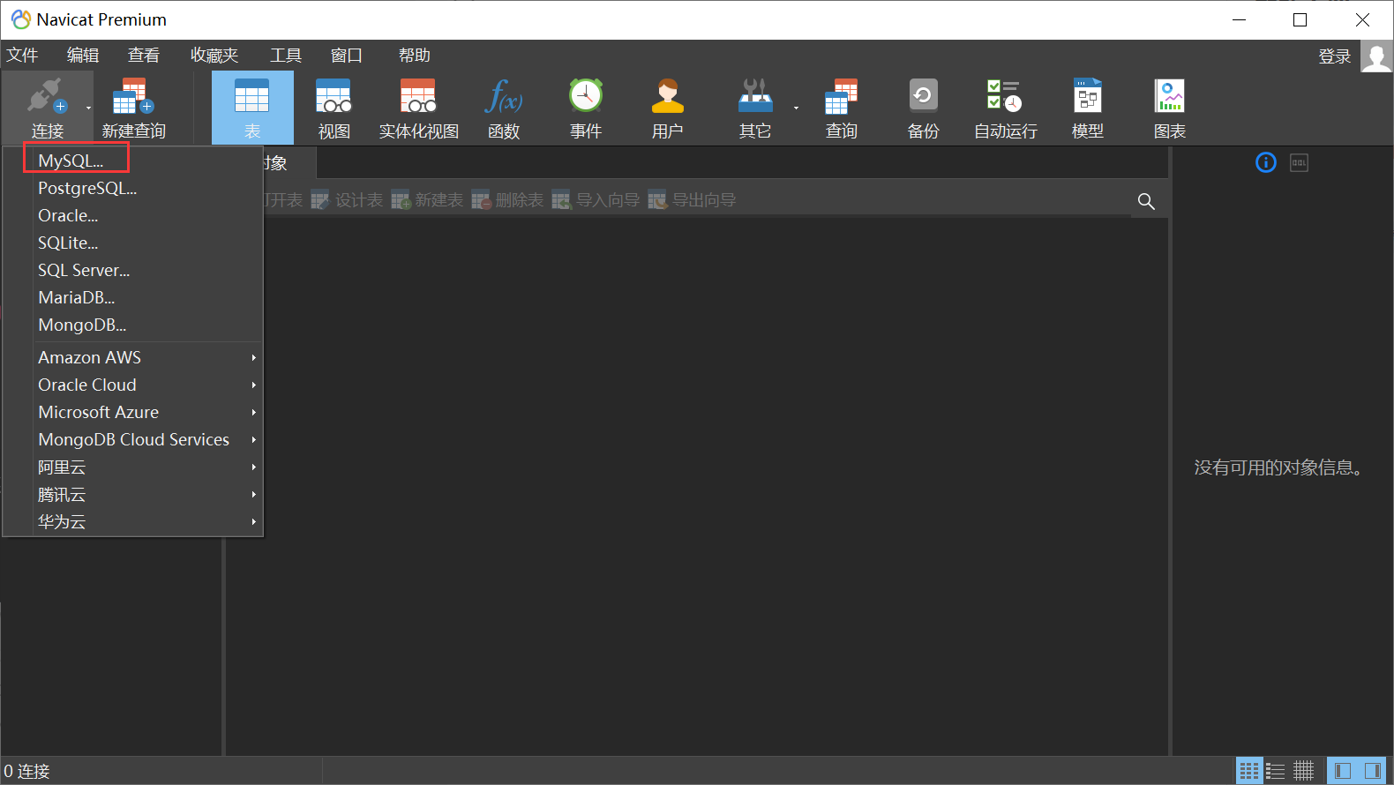Viewport: 1394px width, 785px height.
Task: Select the Table (表) toolbar icon
Action: (252, 96)
